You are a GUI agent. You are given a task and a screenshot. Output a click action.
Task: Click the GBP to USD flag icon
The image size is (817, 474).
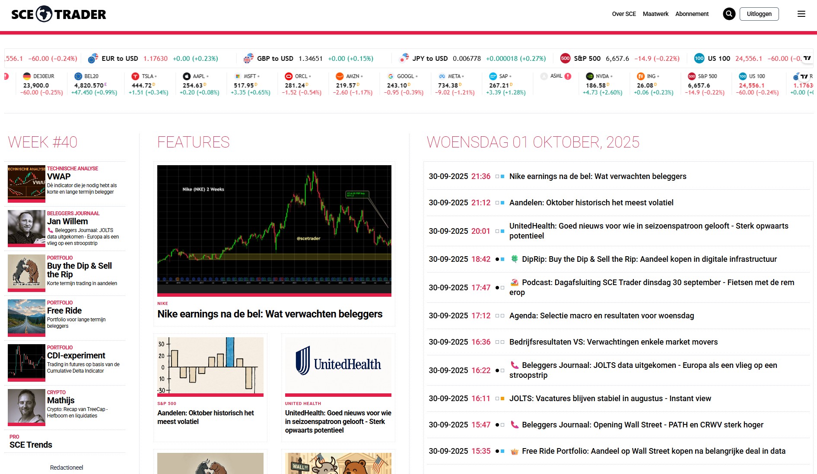coord(248,59)
